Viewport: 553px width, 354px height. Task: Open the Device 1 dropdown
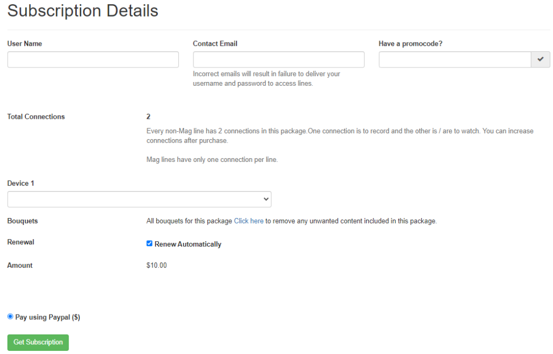pos(139,199)
